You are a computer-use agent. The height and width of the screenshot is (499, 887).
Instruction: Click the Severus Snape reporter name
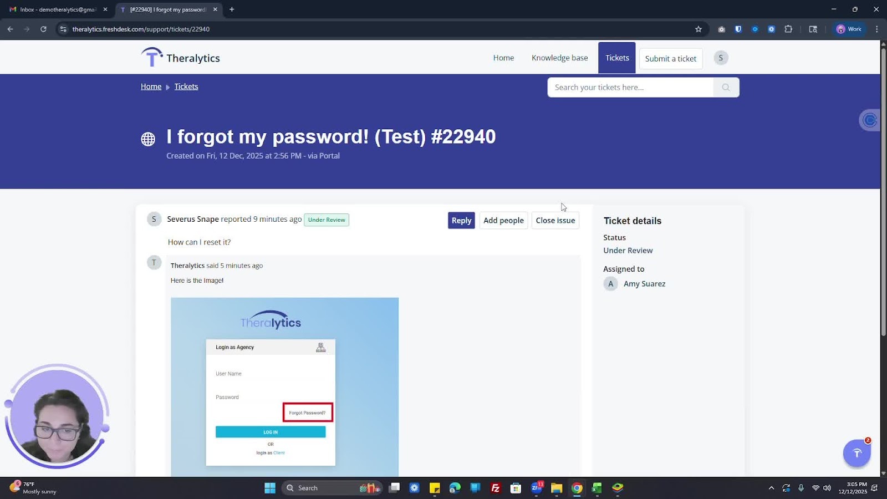coord(193,219)
